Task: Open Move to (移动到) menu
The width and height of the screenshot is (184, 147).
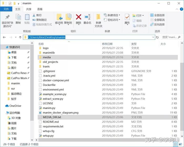Action: click(59, 19)
